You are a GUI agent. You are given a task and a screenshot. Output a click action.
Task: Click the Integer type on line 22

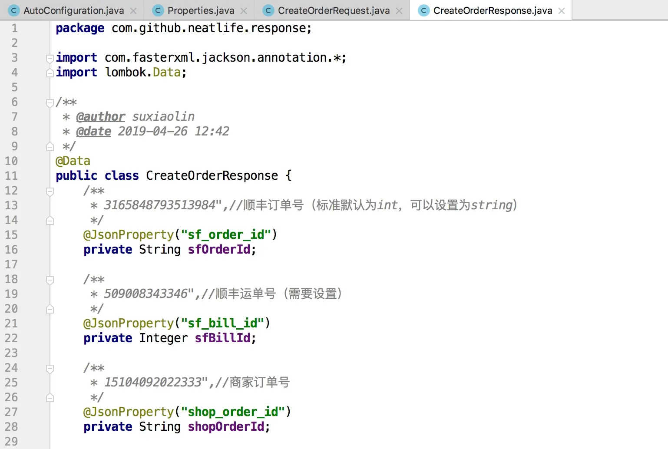pos(163,338)
